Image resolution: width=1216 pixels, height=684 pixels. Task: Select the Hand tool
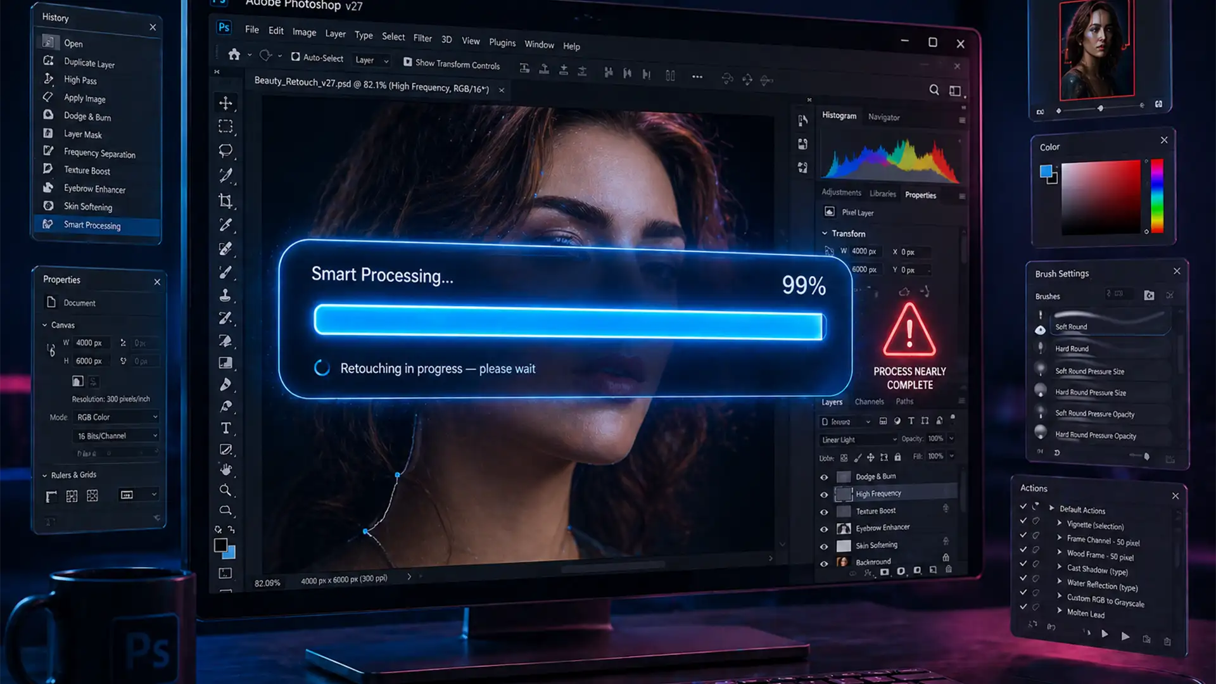(x=225, y=469)
